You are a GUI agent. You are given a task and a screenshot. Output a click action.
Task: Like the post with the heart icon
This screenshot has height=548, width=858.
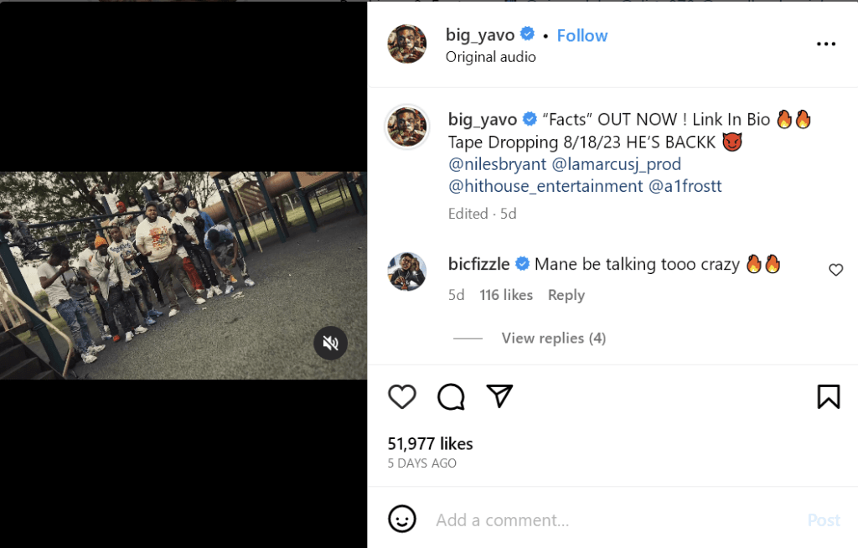pos(402,396)
